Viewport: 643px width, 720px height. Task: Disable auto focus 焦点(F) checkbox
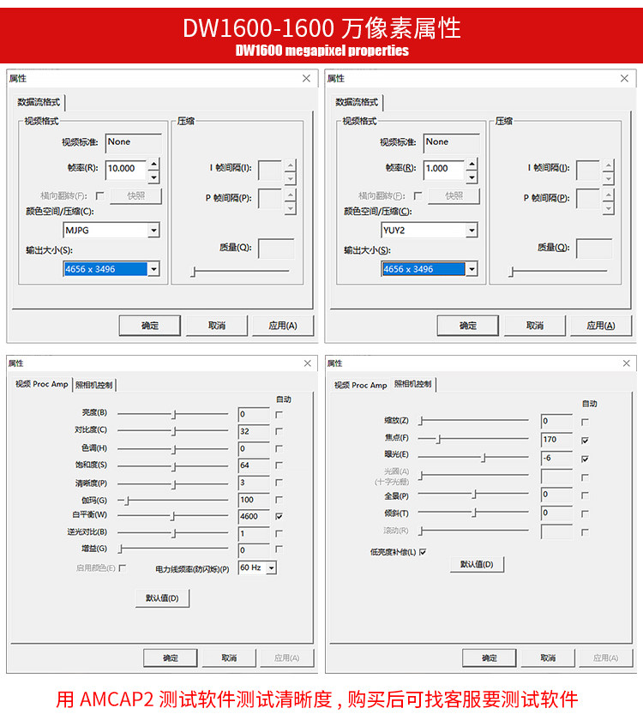(585, 441)
